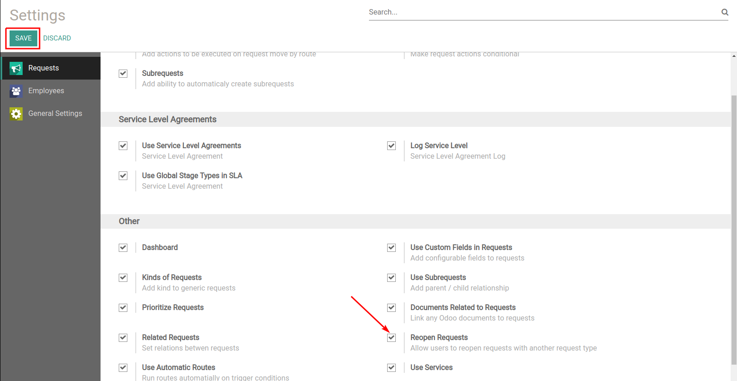Open the Requests settings section
737x381 pixels.
pos(50,68)
